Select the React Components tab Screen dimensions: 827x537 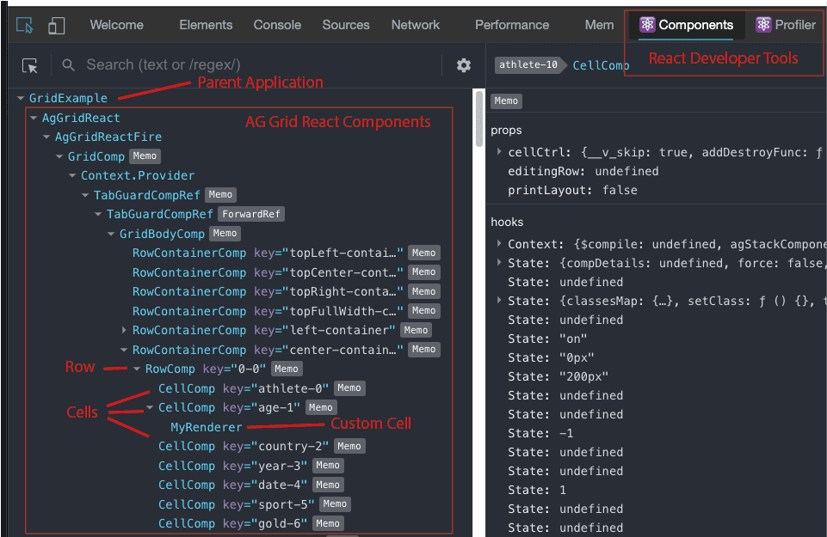click(x=686, y=25)
